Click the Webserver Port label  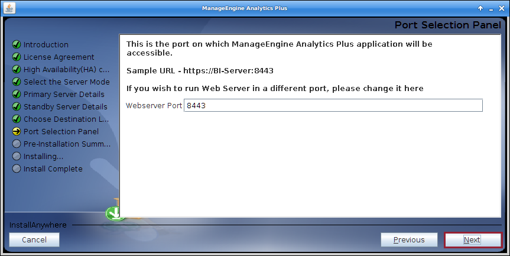(x=154, y=105)
